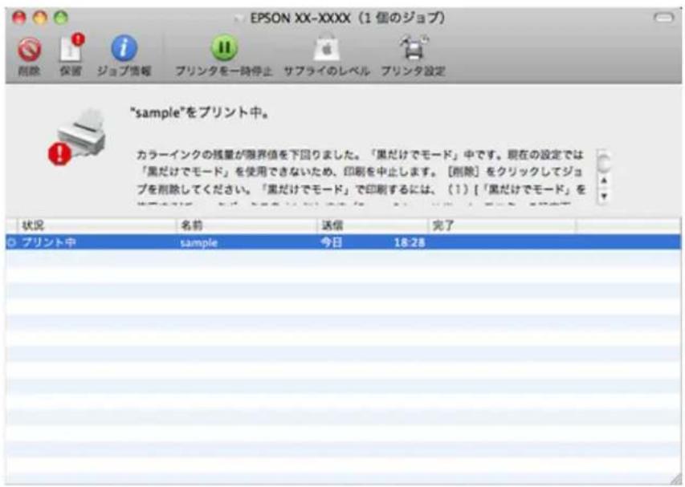Click the "sample"をプリント中 status heading
Image resolution: width=685 pixels, height=487 pixels.
199,113
